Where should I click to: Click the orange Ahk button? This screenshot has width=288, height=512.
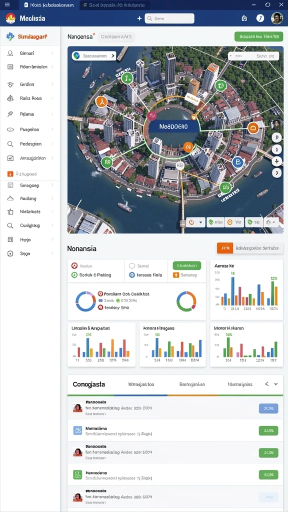pos(225,248)
